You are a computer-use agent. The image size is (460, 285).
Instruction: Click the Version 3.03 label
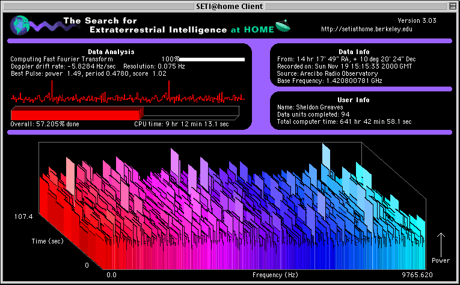(417, 20)
